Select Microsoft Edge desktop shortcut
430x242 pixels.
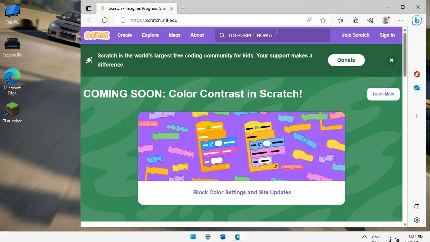(x=12, y=82)
